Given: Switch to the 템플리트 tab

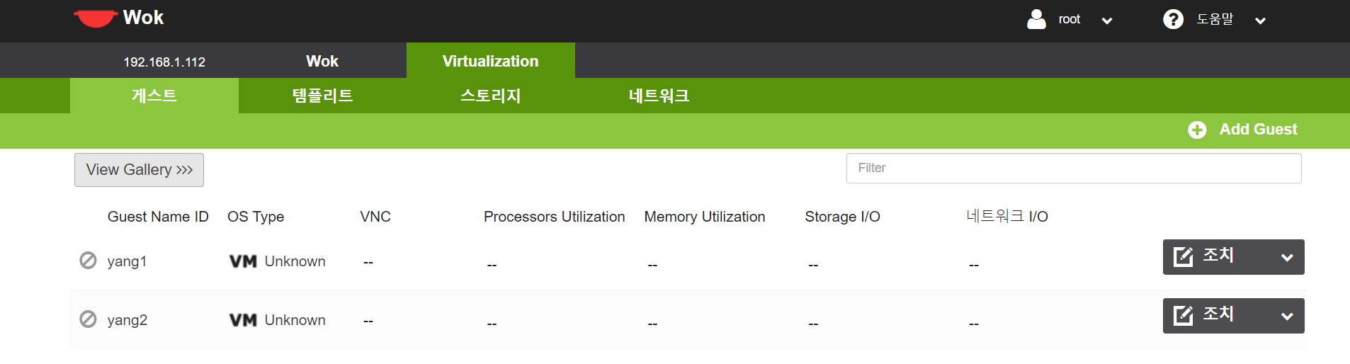Looking at the screenshot, I should pyautogui.click(x=322, y=96).
